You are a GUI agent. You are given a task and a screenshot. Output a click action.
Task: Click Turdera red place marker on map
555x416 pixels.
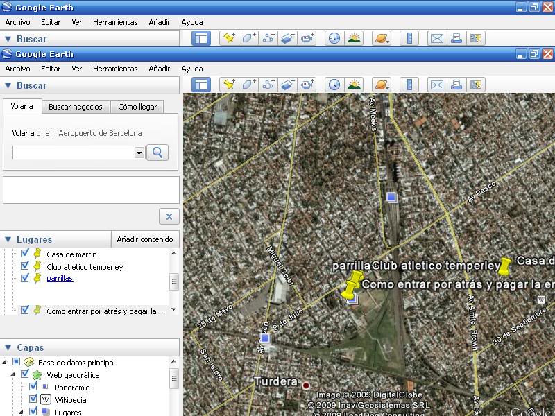306,385
